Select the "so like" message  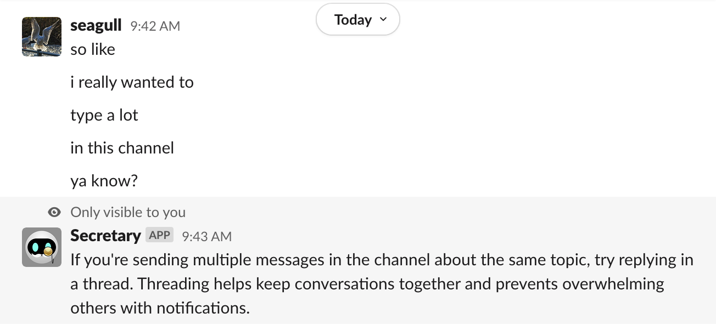(93, 49)
